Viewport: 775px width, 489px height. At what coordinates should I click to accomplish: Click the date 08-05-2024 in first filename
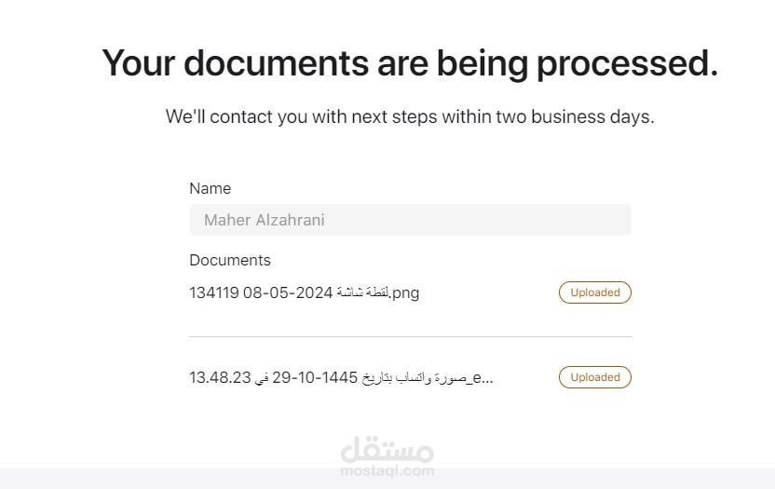pyautogui.click(x=288, y=292)
